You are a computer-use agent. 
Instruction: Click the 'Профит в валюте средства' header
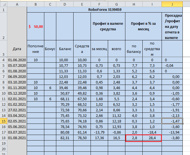pos(108,26)
